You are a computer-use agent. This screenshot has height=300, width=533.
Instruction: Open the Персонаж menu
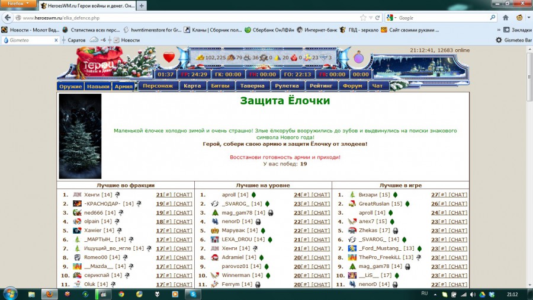click(158, 86)
